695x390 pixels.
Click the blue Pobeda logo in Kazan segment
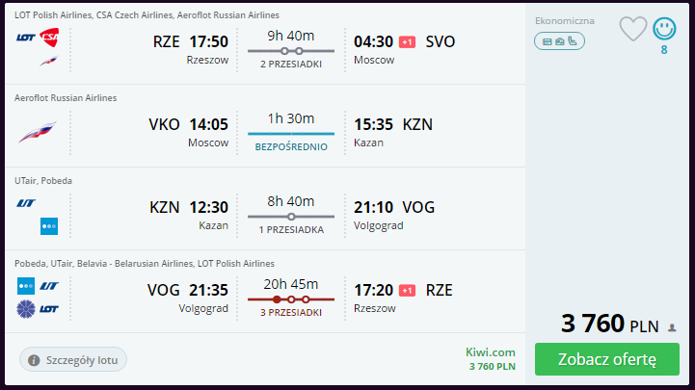[49, 226]
